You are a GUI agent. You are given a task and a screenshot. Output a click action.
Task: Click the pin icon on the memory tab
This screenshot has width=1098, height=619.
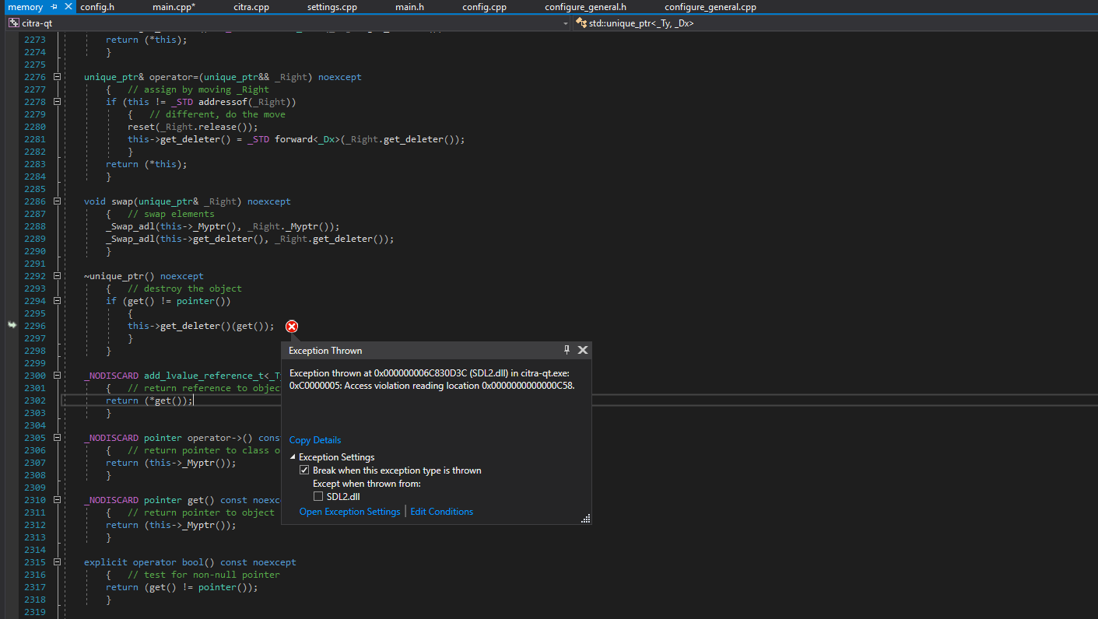click(x=54, y=6)
